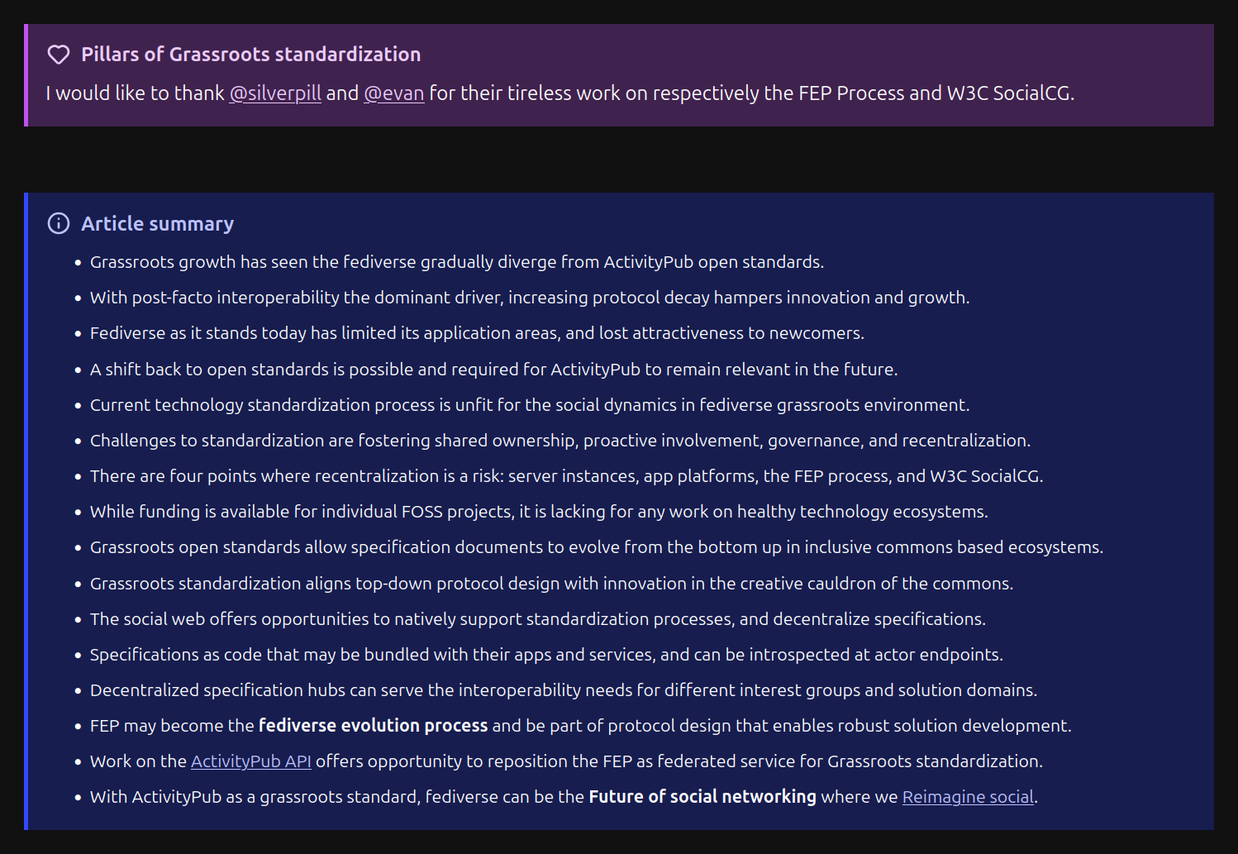Click the bullet about post-facto interoperability
Image resolution: width=1238 pixels, height=854 pixels.
point(529,298)
